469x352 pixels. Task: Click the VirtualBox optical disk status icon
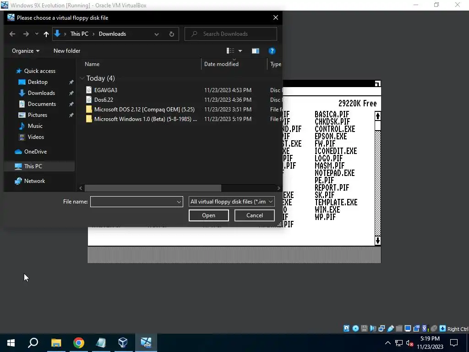tap(355, 328)
